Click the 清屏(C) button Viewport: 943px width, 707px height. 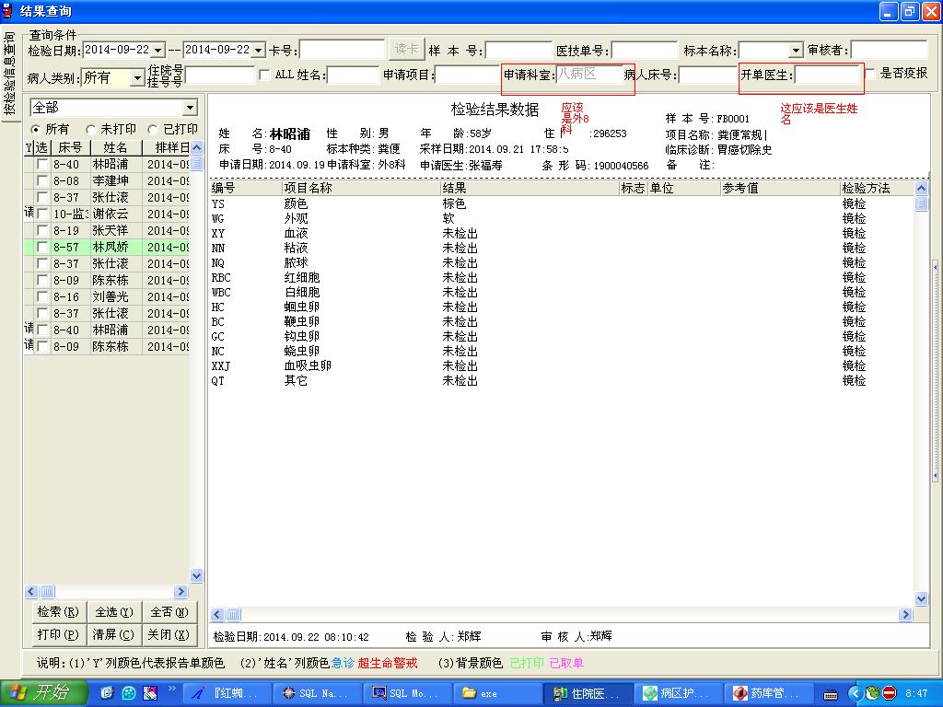click(113, 635)
